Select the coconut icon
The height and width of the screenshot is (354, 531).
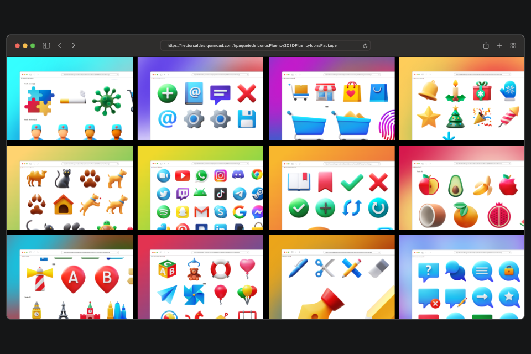click(432, 215)
